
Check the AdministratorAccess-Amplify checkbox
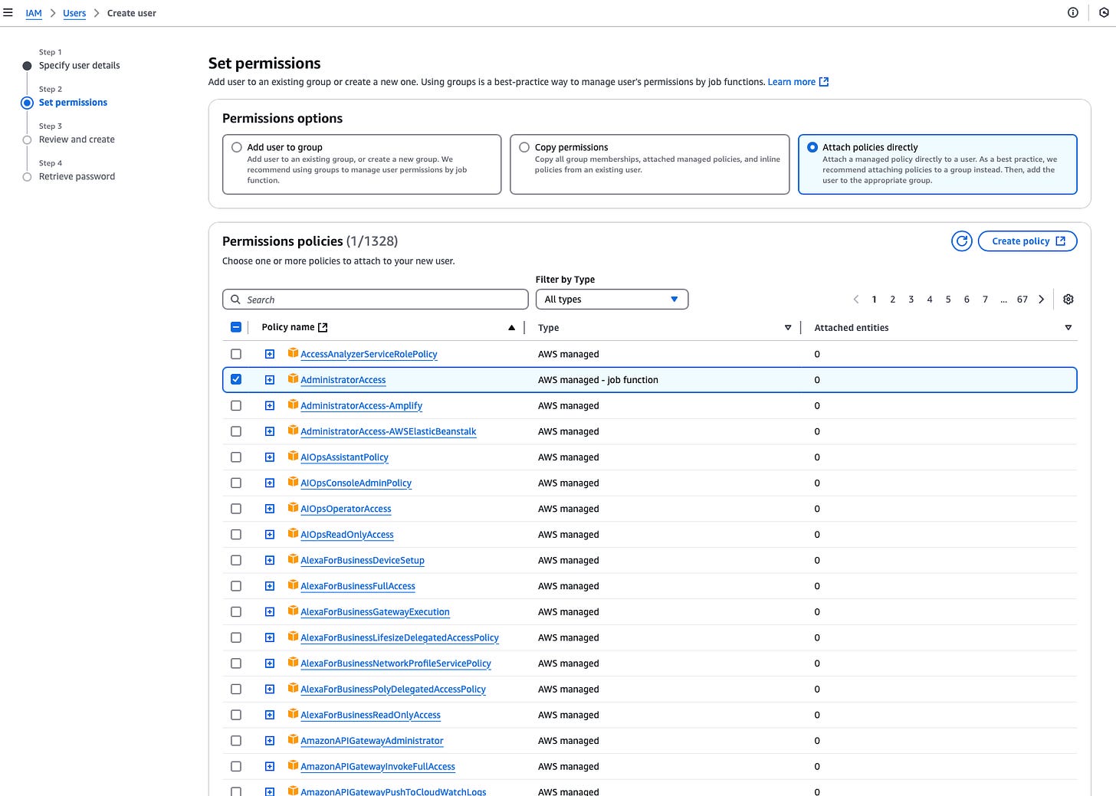[x=236, y=405]
